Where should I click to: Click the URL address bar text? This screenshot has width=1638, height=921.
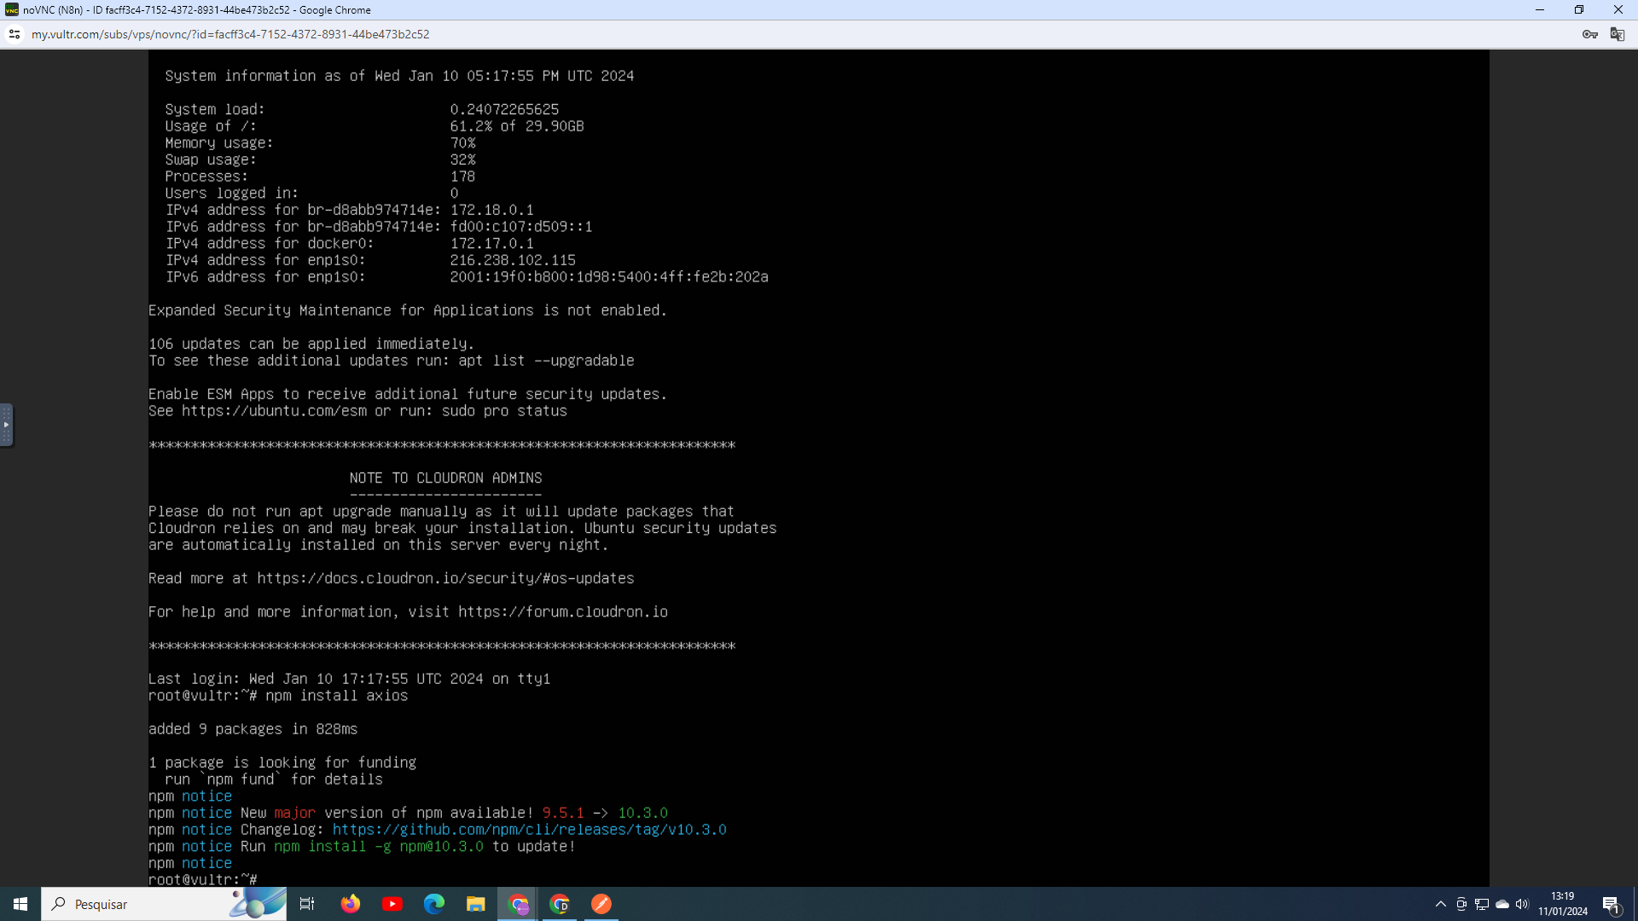[x=230, y=34]
